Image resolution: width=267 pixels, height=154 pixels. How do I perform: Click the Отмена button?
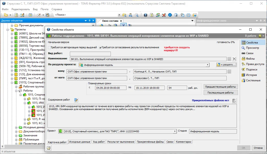coord(258,148)
